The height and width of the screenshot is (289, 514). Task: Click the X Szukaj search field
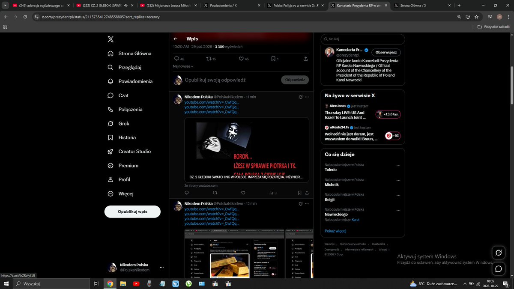[362, 39]
